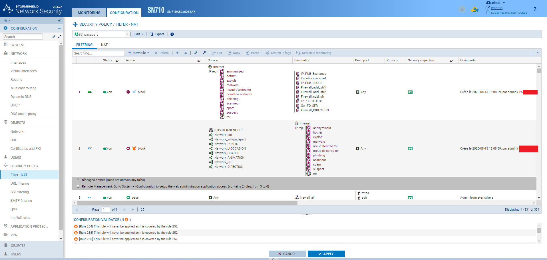Click the info icon next to Export
The height and width of the screenshot is (260, 547).
click(x=172, y=34)
